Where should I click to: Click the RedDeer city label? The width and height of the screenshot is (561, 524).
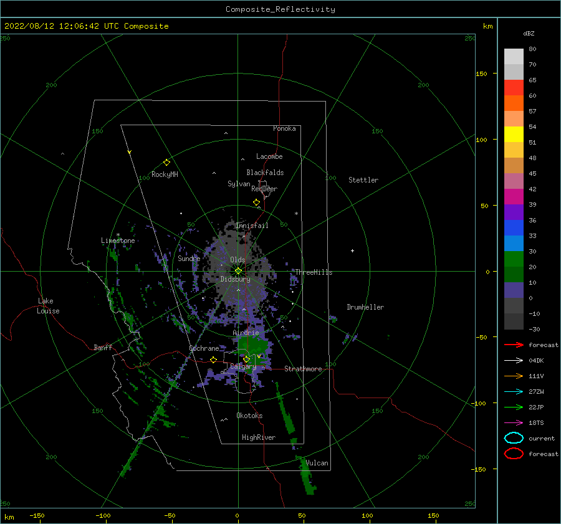pos(264,189)
